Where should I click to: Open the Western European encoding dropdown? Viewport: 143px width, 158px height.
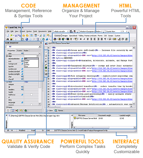pos(102,31)
